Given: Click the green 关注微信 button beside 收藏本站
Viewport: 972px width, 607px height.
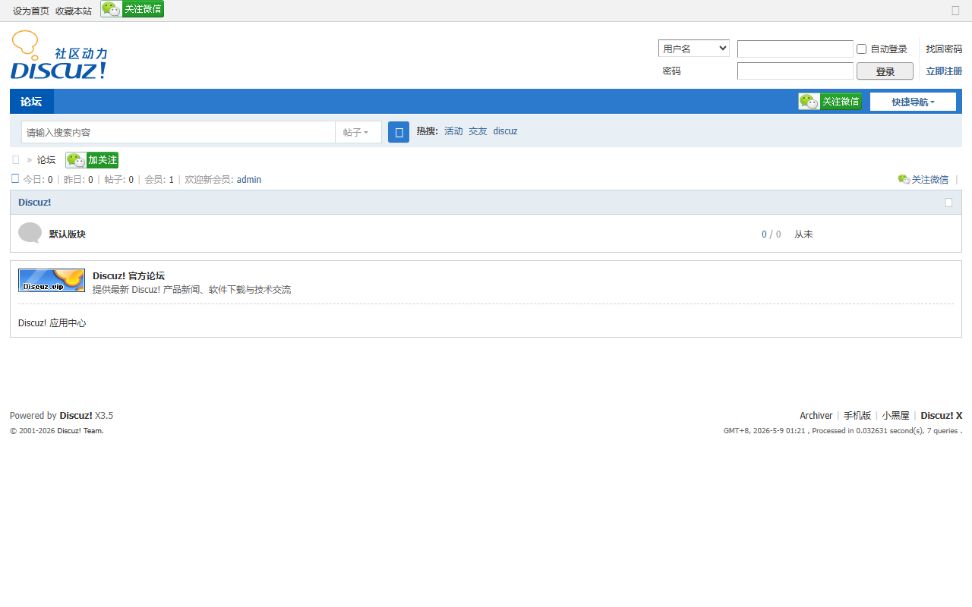Looking at the screenshot, I should click(x=132, y=9).
